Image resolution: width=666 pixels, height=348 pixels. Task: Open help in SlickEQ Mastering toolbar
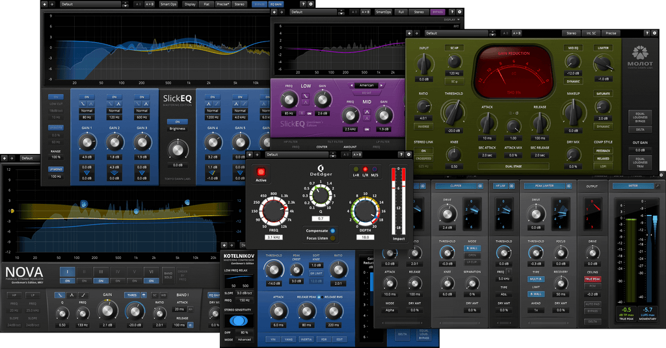(303, 5)
